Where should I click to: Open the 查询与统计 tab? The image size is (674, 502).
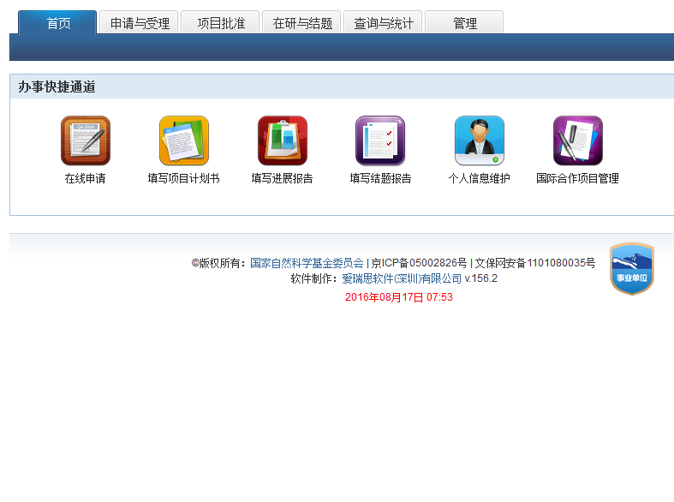pos(383,23)
